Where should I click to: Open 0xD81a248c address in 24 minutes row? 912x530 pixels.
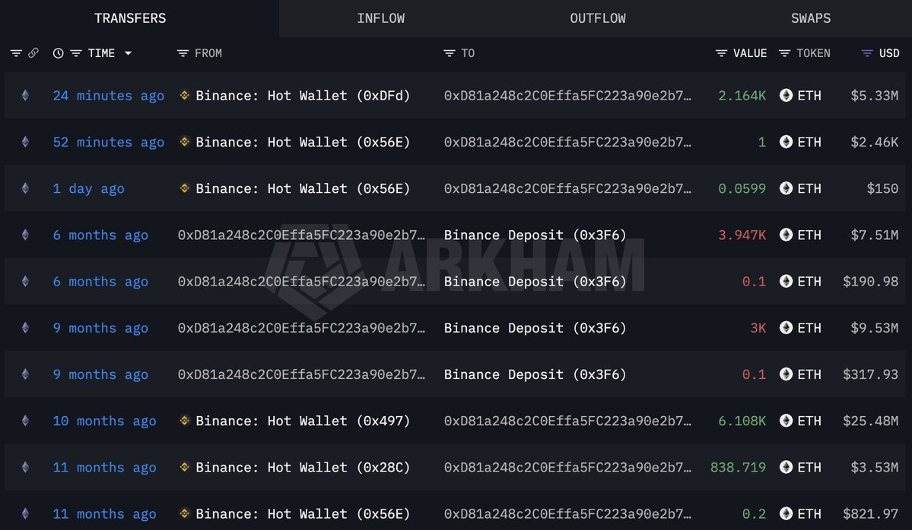(x=567, y=96)
